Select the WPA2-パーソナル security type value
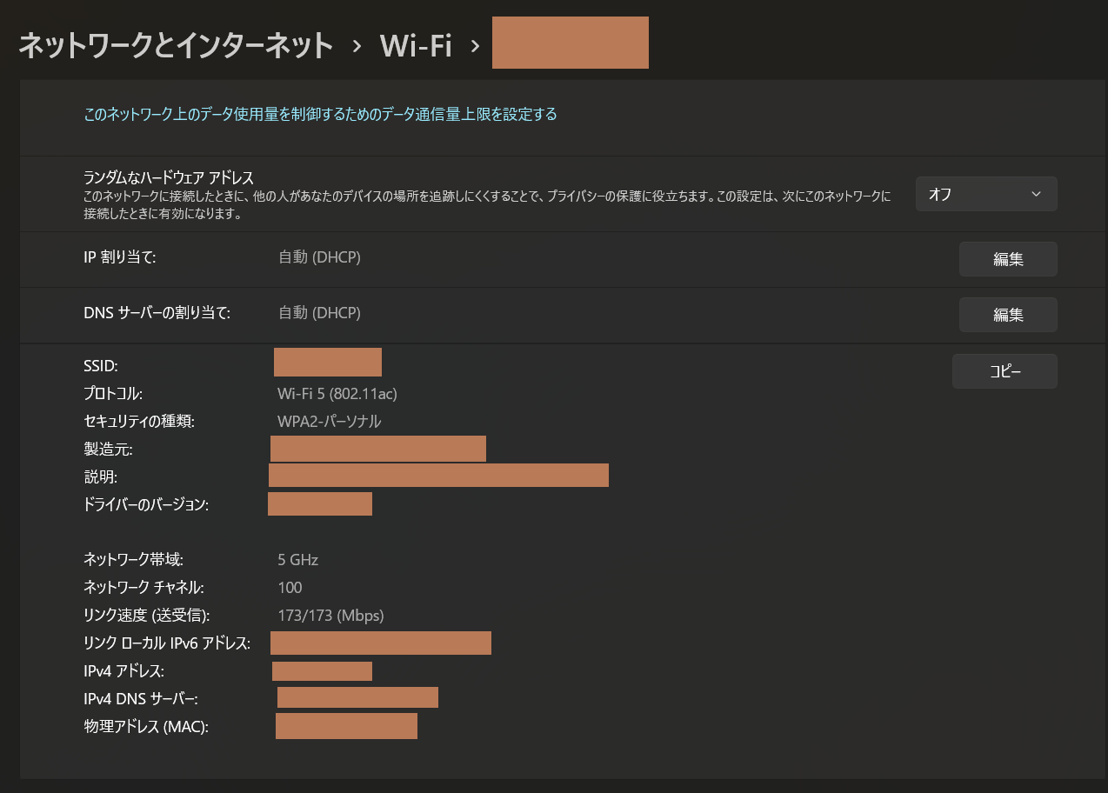This screenshot has width=1108, height=793. coord(330,422)
